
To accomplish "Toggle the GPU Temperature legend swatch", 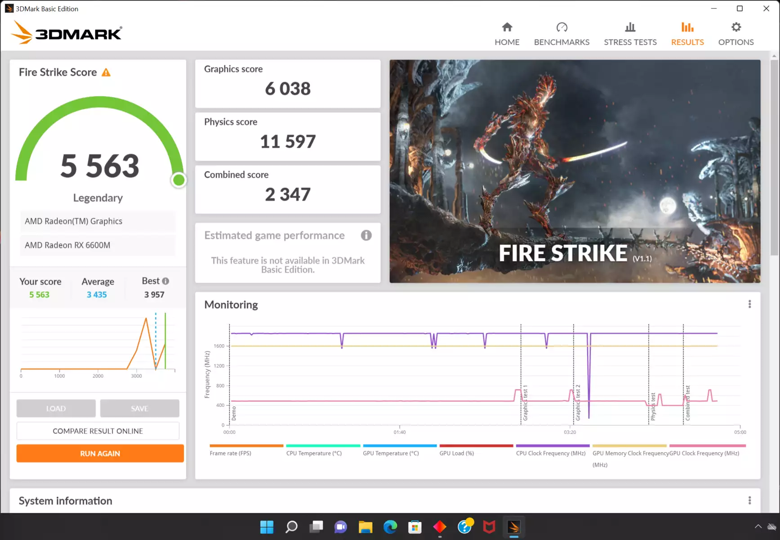I will (x=400, y=446).
